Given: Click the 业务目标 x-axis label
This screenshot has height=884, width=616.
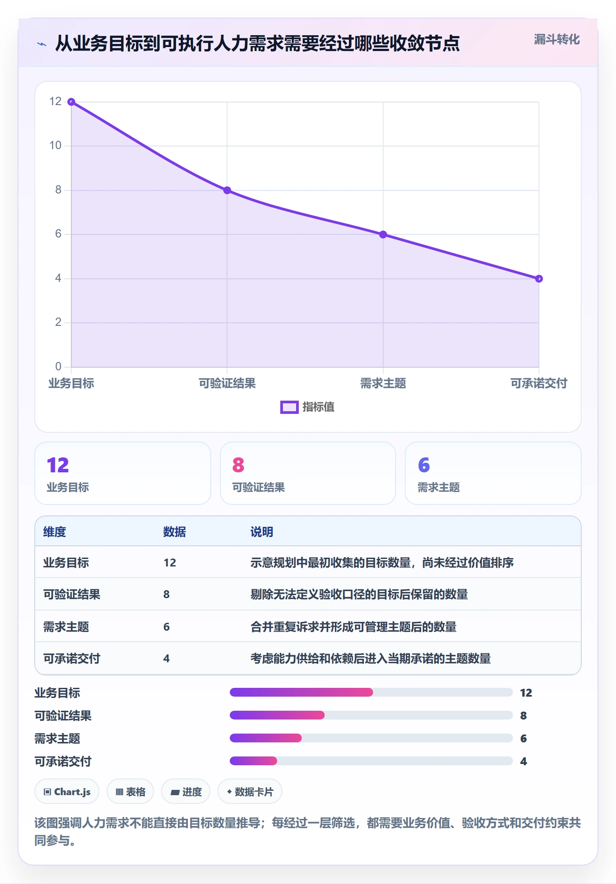Looking at the screenshot, I should [x=71, y=384].
